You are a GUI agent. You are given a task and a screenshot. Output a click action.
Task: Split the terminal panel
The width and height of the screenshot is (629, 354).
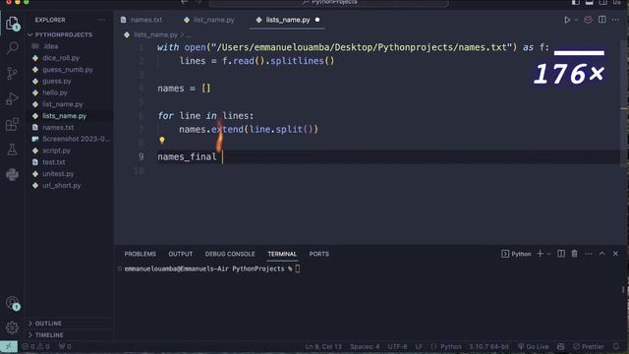point(561,254)
